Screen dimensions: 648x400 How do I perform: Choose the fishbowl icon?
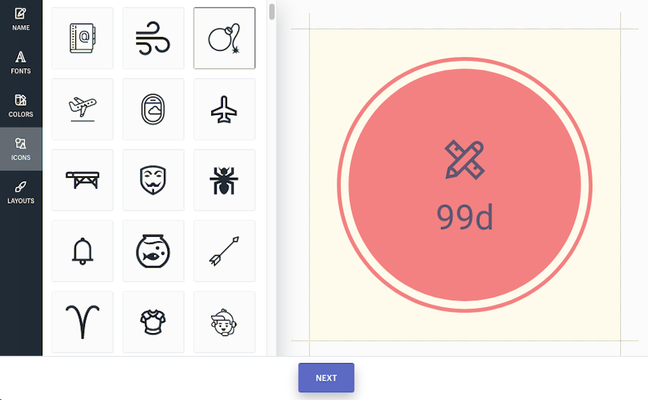tap(153, 252)
